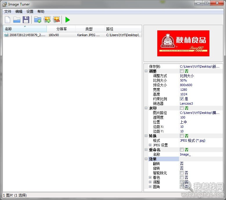Screen dimensions: 226x200
Task: Collapse the 调整 resize section
Action: point(146,71)
